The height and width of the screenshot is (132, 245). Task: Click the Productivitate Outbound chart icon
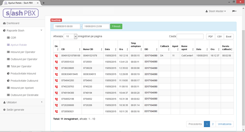click(8, 81)
